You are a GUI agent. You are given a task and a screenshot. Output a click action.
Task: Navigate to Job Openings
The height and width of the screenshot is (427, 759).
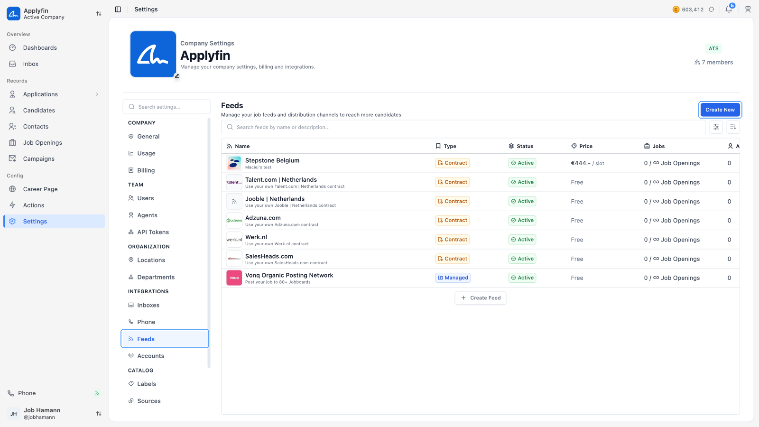[x=54, y=143]
